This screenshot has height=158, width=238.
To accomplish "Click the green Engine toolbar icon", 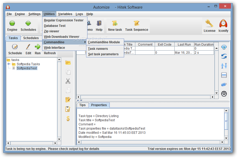I will [12, 23].
